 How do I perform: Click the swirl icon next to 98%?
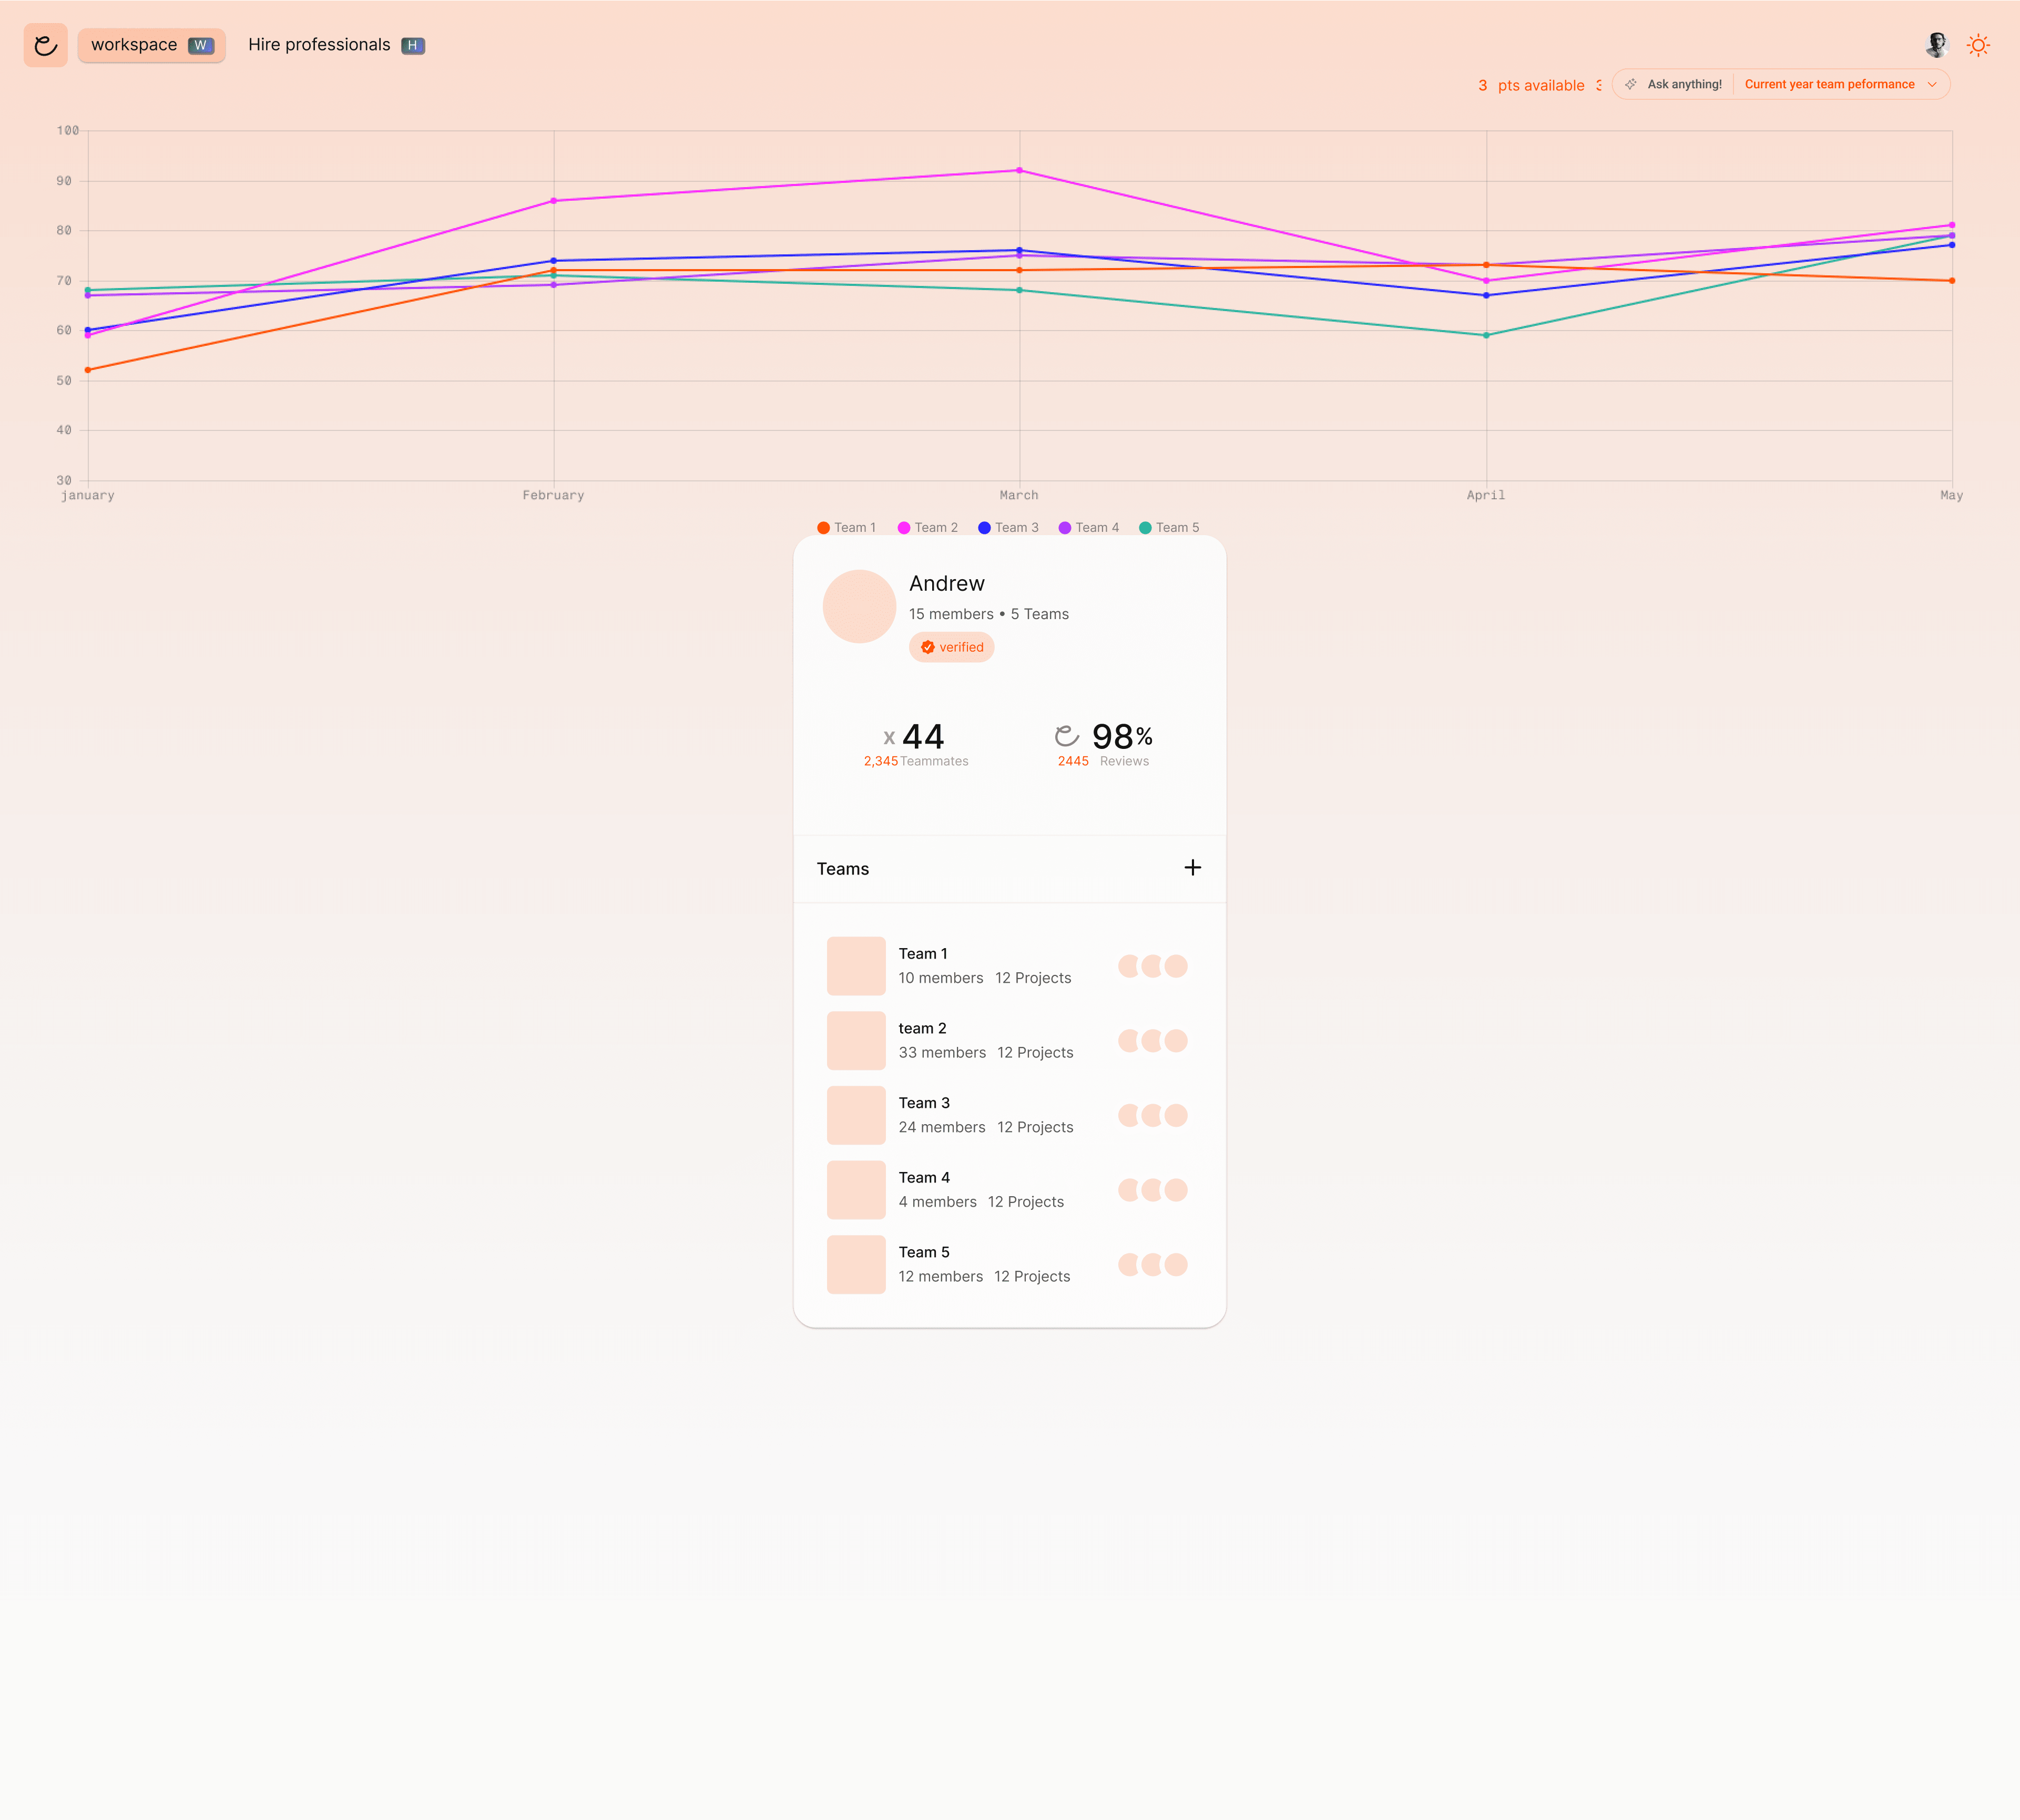point(1067,737)
